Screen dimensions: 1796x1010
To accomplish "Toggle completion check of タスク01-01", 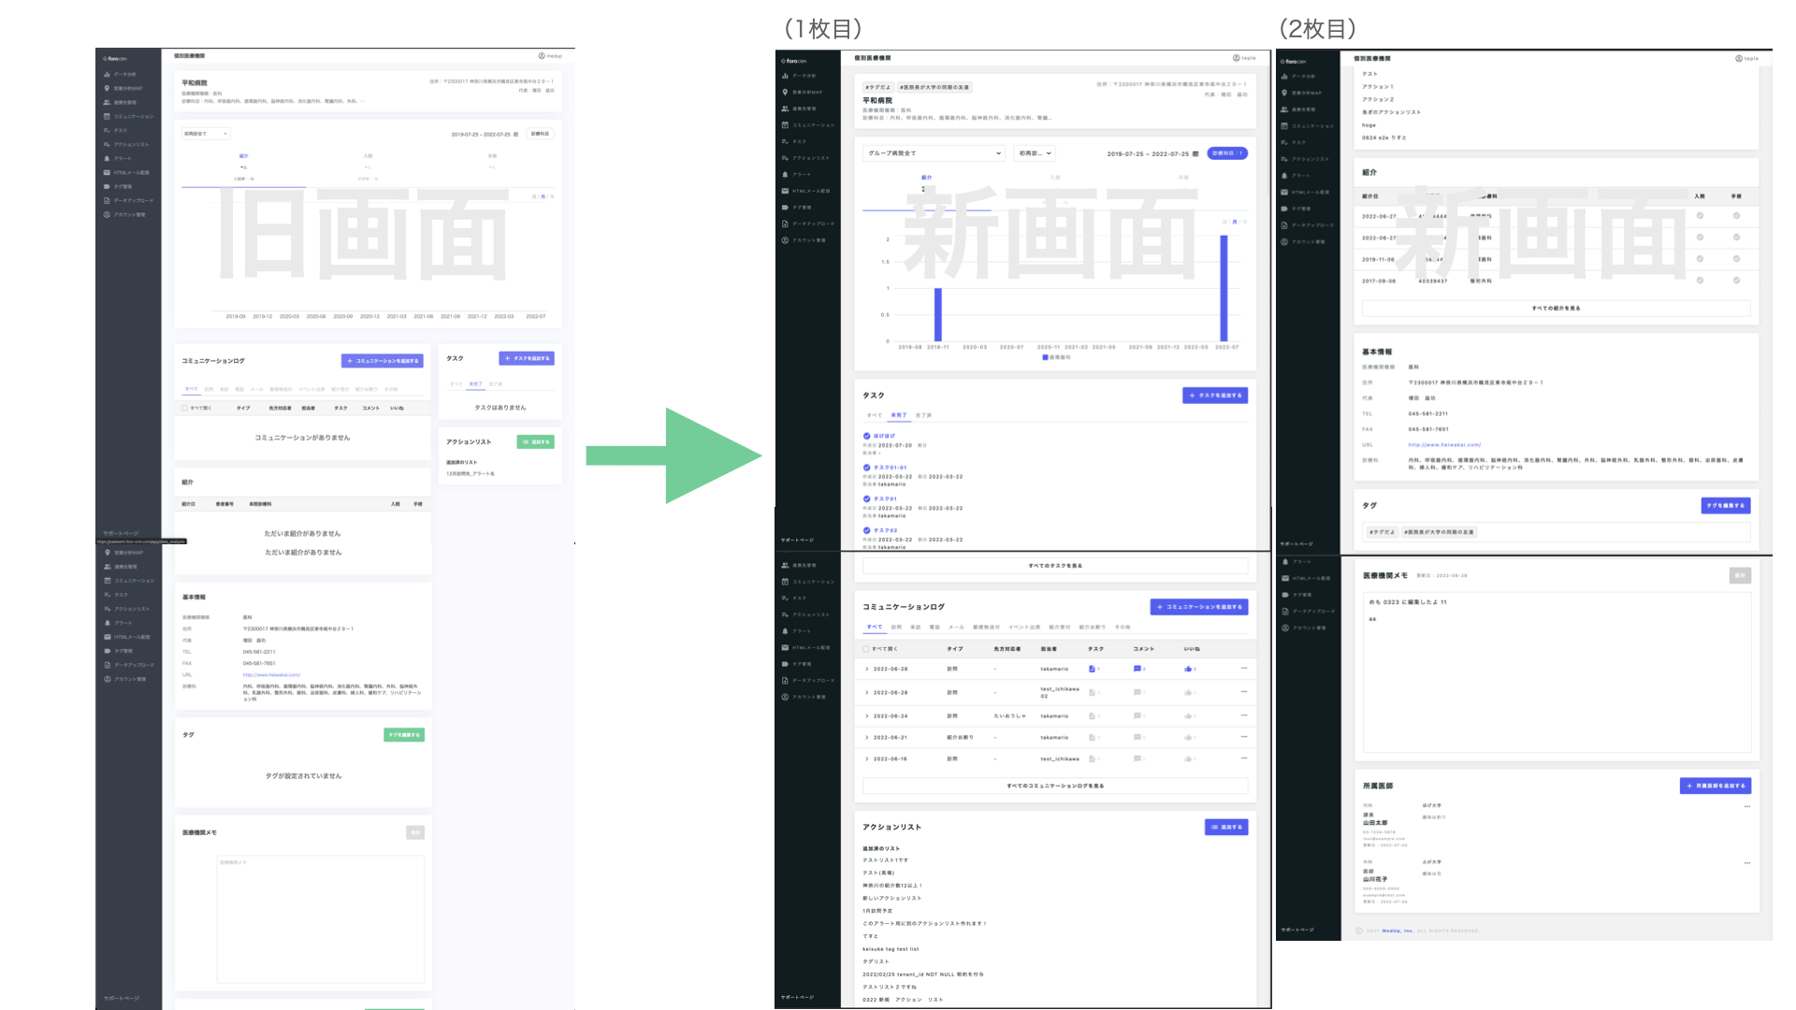I will point(867,468).
